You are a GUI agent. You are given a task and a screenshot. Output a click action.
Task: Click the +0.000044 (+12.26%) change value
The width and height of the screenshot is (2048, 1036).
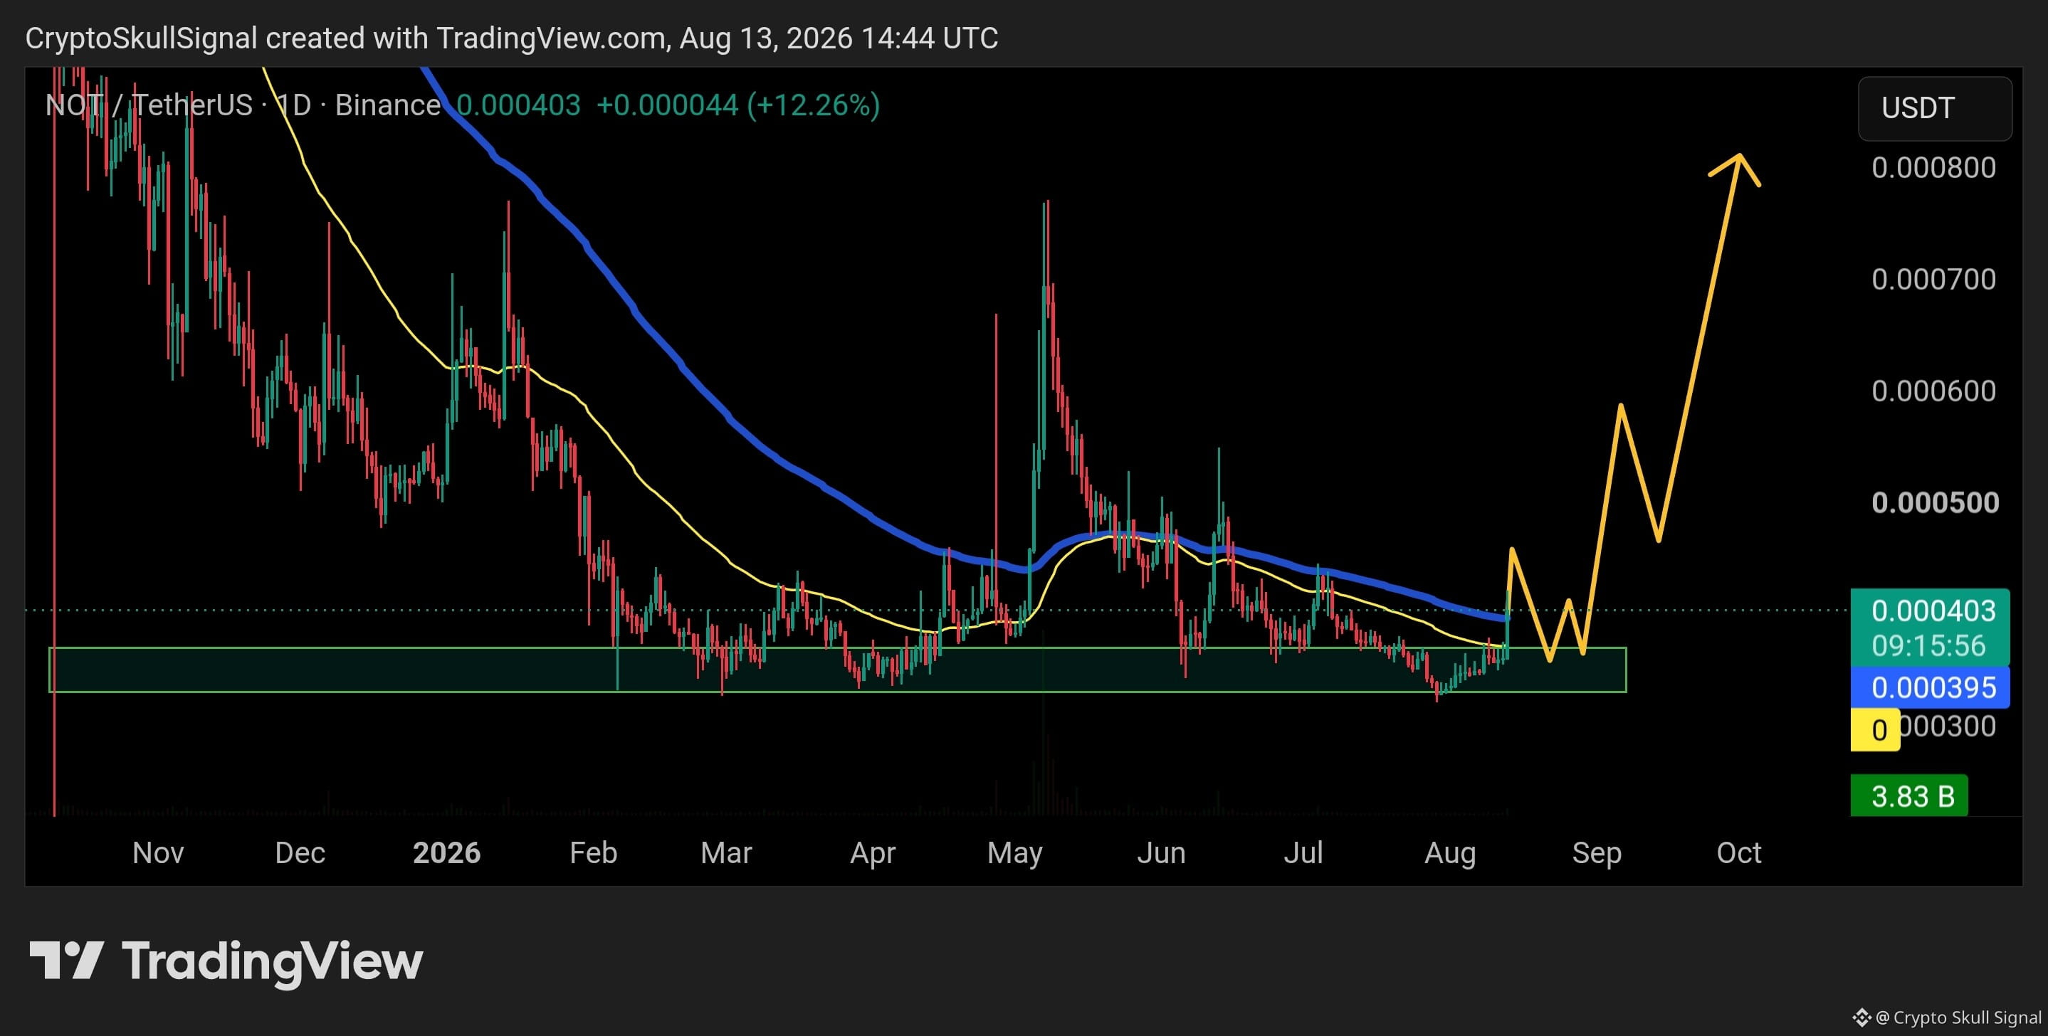point(737,105)
